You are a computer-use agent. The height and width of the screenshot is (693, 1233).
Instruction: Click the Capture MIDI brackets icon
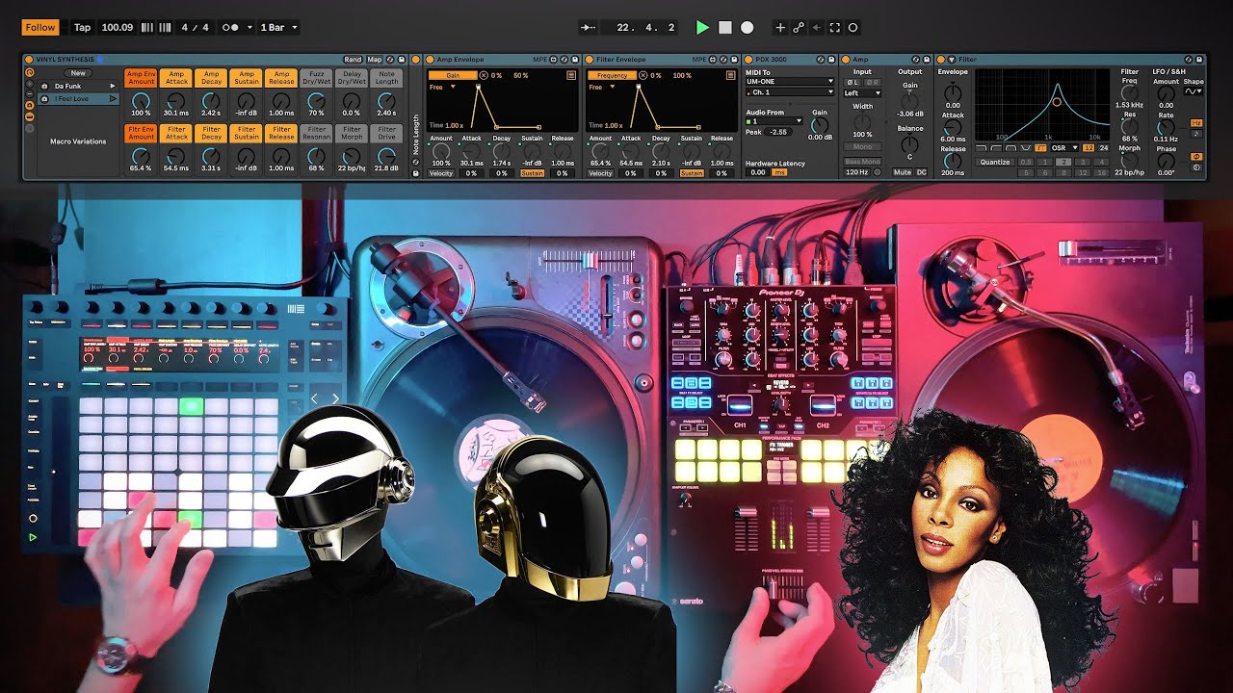(x=835, y=28)
